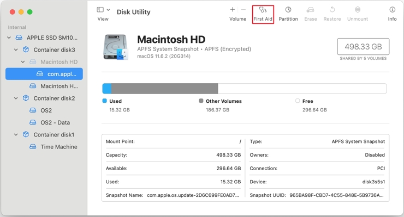Screen dimensions: 404x217
Task: Select the Time Machine volume
Action: click(44, 147)
